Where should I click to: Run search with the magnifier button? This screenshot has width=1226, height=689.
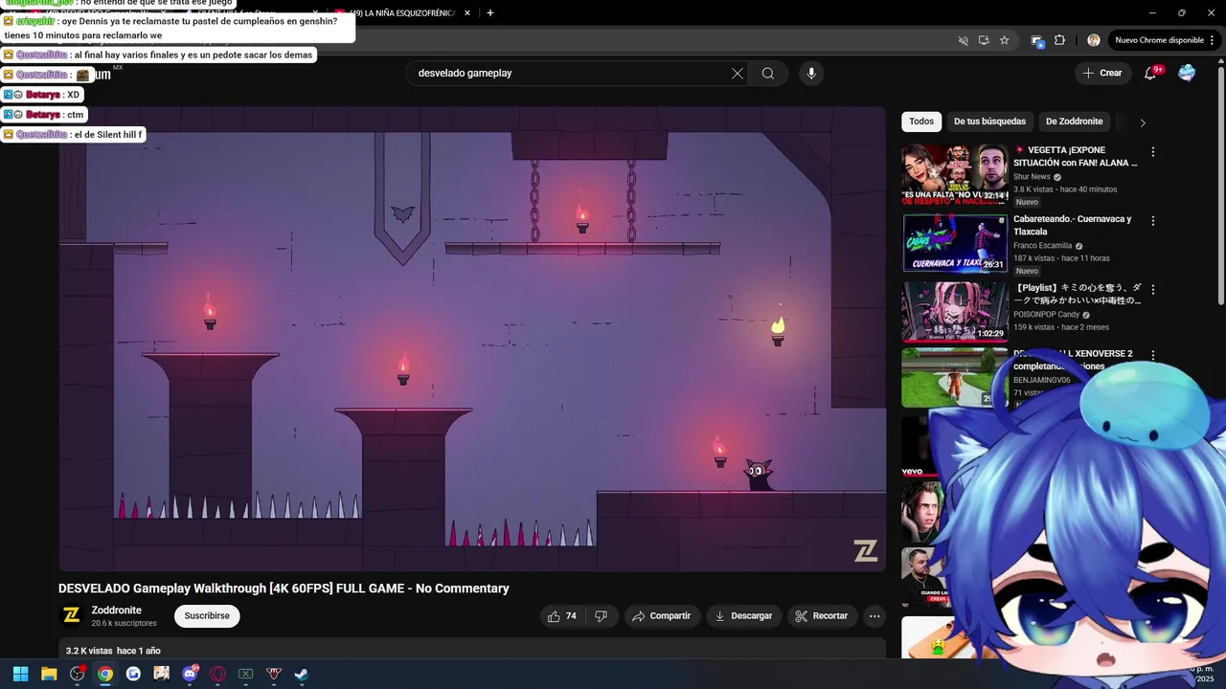(x=768, y=74)
